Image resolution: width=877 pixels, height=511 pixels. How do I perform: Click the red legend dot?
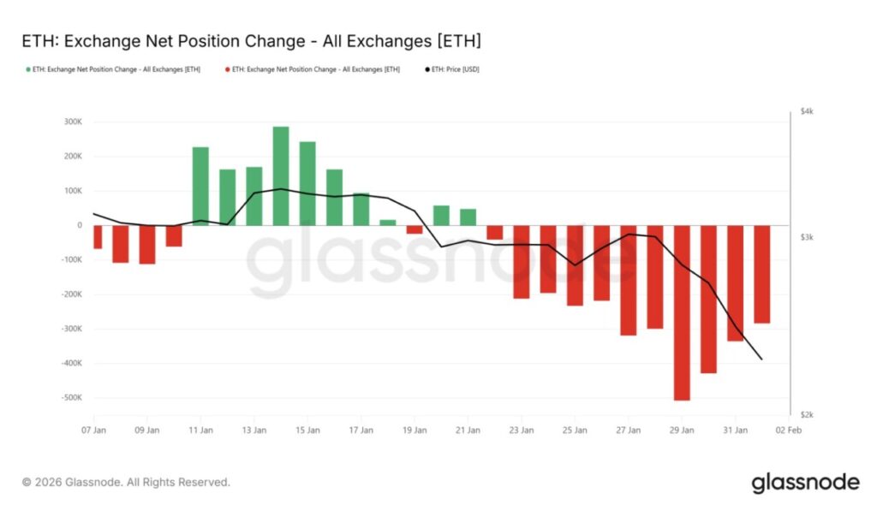[227, 69]
